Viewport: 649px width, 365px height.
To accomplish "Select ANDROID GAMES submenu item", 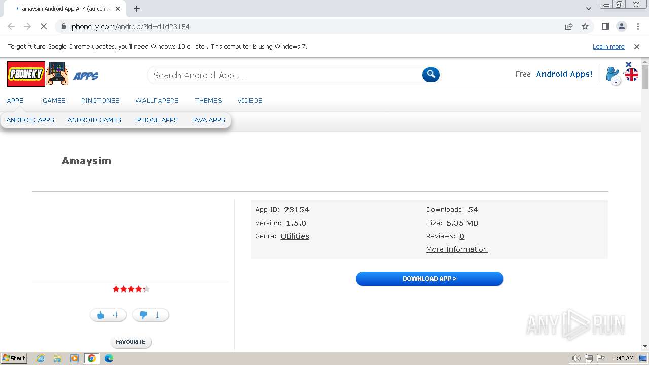I will [94, 120].
